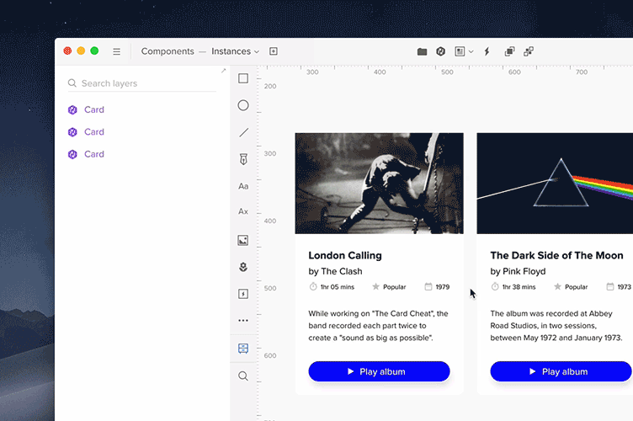Click the lightning bolt interactions icon
633x421 pixels.
tap(487, 51)
